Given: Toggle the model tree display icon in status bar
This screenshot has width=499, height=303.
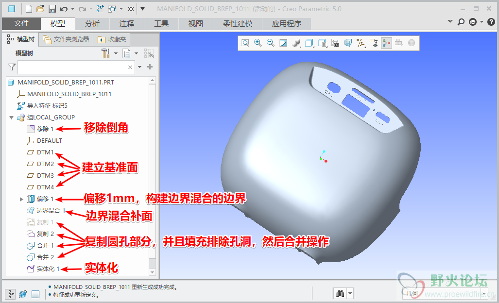Looking at the screenshot, I should click(x=11, y=294).
